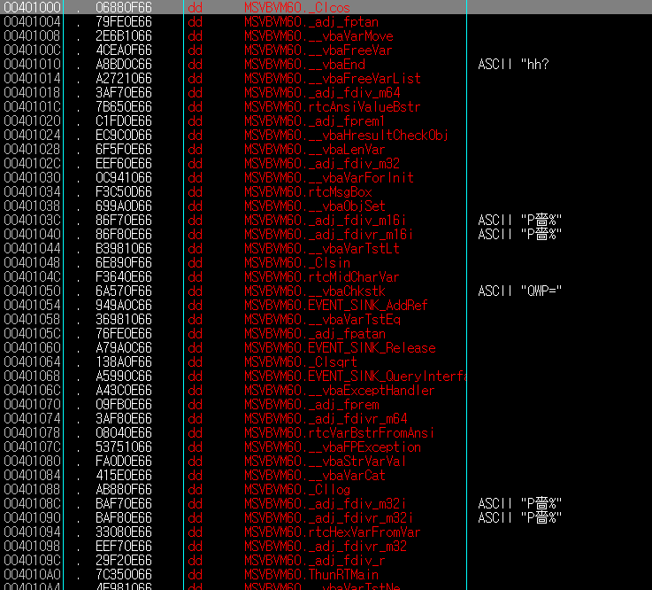Select MSVBVM60._adj_fdiv_r line
The width and height of the screenshot is (652, 590).
(x=315, y=560)
